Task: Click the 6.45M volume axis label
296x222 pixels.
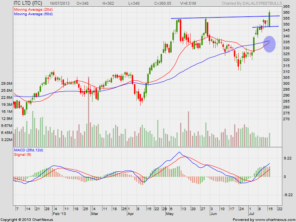Action: (7, 133)
